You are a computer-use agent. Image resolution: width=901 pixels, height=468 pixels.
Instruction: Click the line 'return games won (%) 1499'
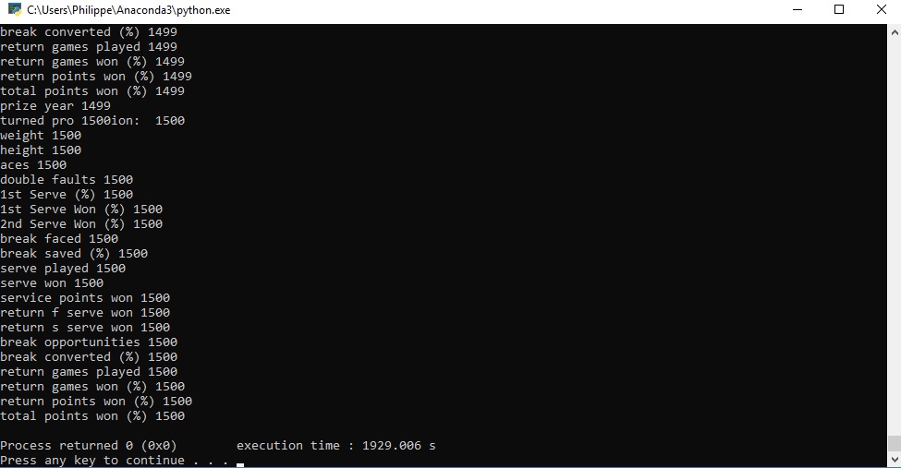92,62
